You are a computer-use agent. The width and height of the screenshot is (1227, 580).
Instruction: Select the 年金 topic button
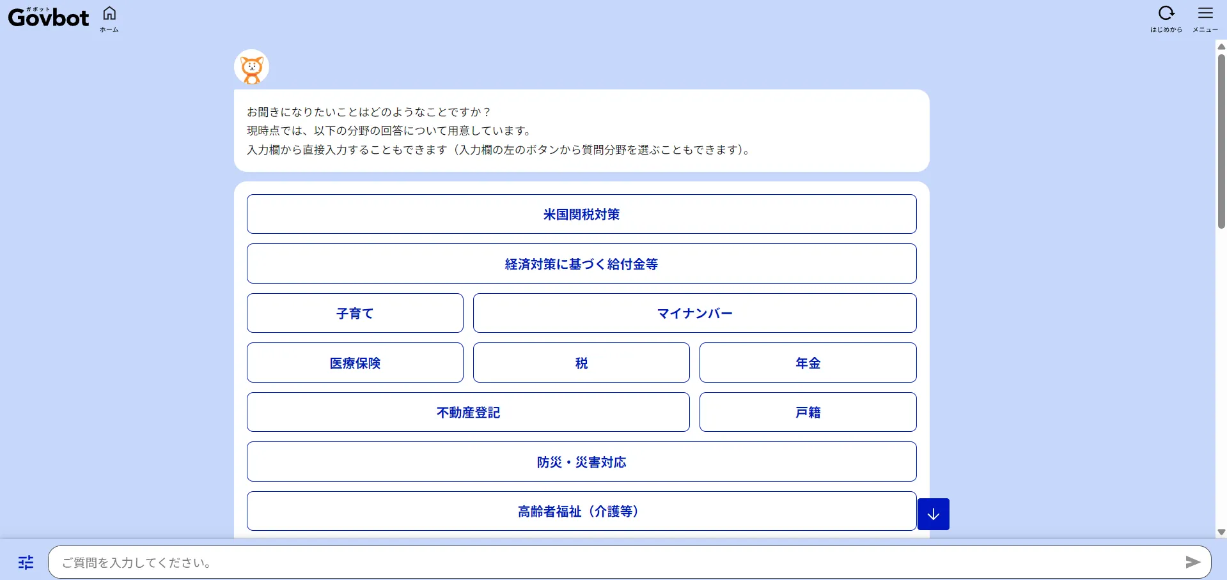808,363
